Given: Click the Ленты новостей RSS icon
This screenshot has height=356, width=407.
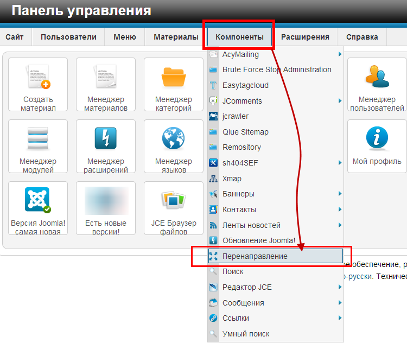Looking at the screenshot, I should point(213,225).
